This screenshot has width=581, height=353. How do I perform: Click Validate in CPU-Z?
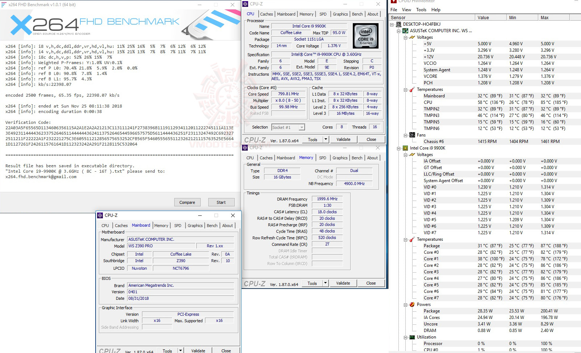coord(343,139)
